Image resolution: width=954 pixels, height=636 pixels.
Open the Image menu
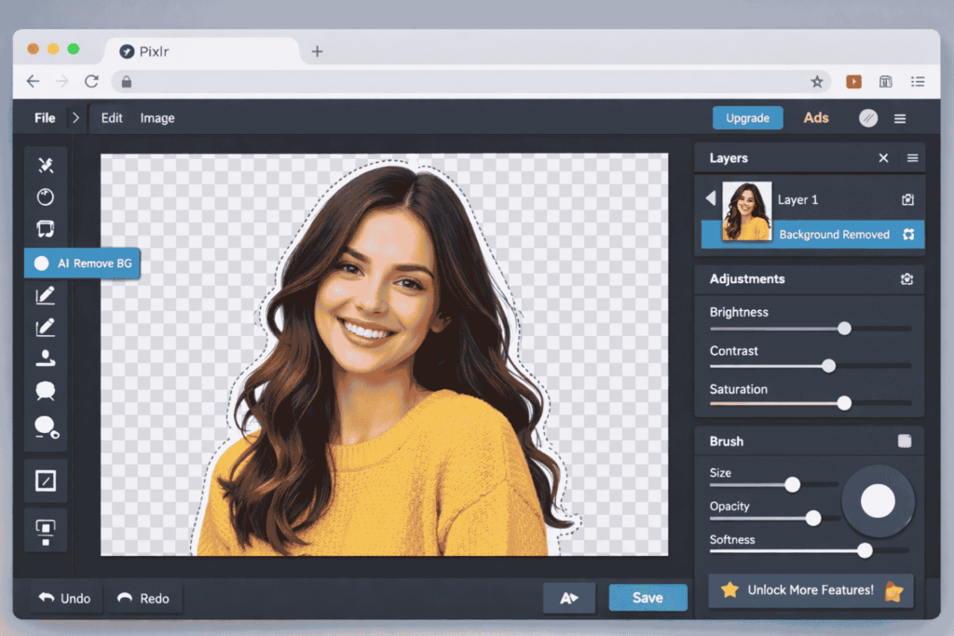click(157, 118)
